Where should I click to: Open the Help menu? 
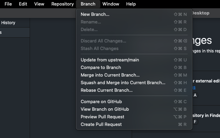131,4
